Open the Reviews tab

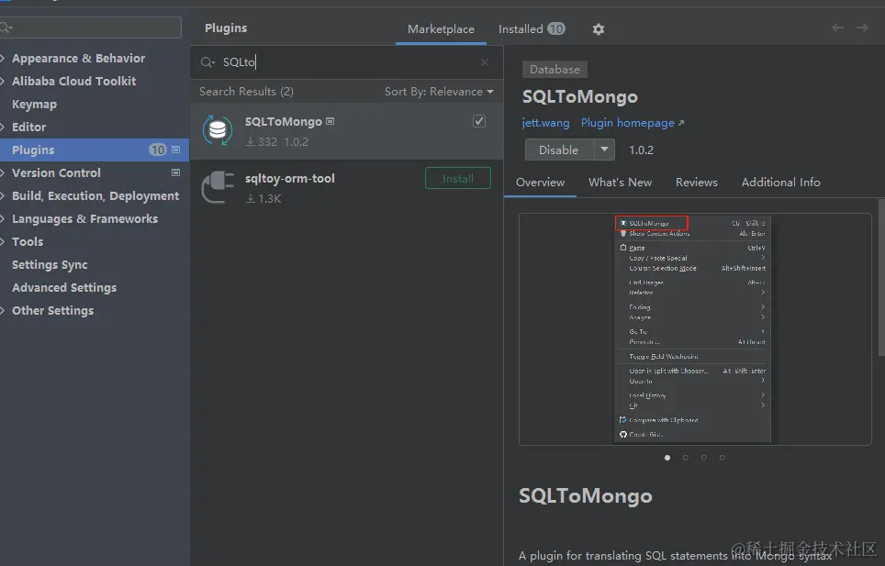coord(697,182)
